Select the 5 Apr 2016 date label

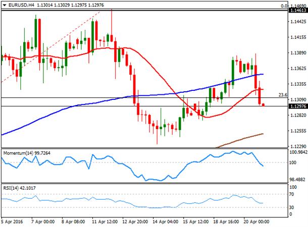pos(12,222)
